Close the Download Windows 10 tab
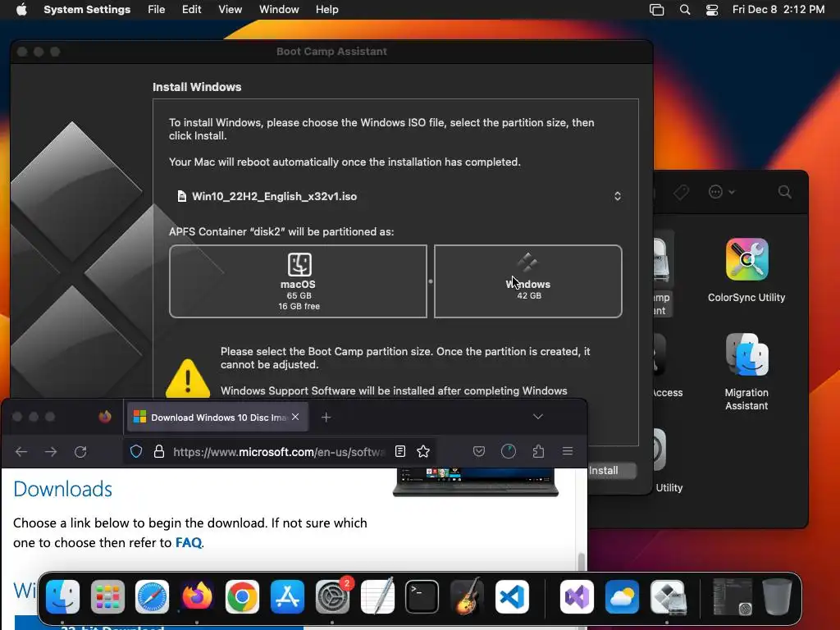The width and height of the screenshot is (840, 630). coord(295,417)
